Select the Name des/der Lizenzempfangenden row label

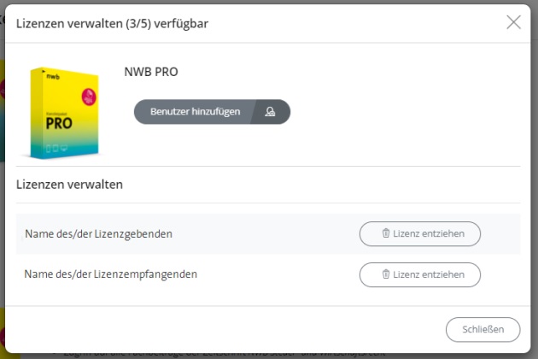pyautogui.click(x=111, y=274)
